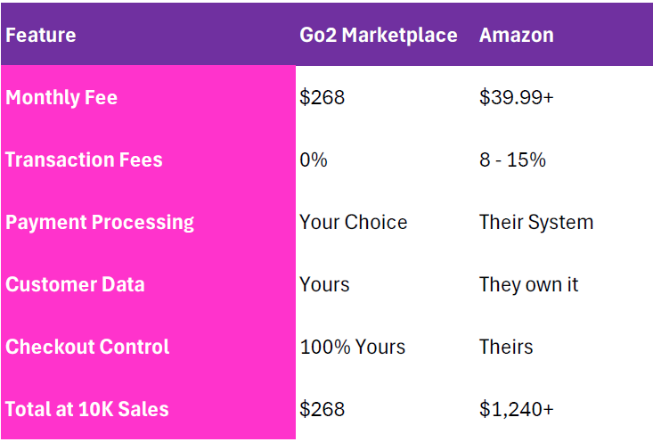The width and height of the screenshot is (653, 442).
Task: Select the Customer Data row label
Action: pyautogui.click(x=75, y=285)
